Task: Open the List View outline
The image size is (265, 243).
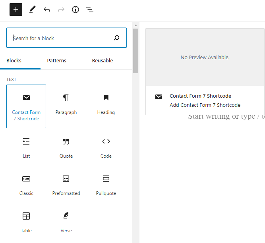Action: pyautogui.click(x=90, y=10)
